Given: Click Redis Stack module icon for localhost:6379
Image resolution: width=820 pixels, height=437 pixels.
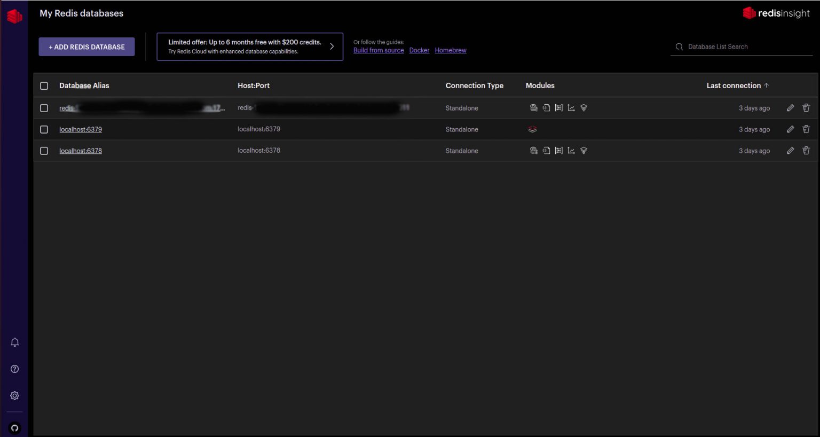Looking at the screenshot, I should (x=532, y=129).
